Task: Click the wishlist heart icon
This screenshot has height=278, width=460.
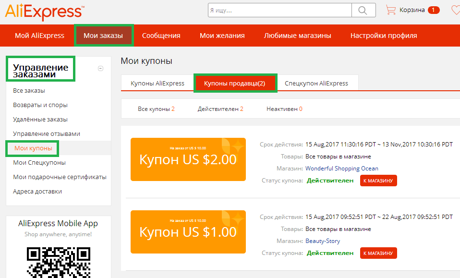Action: point(455,10)
